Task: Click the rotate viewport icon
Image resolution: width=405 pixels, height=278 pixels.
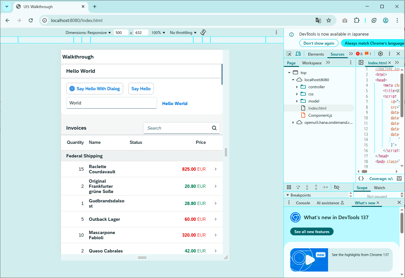Action: [x=203, y=32]
